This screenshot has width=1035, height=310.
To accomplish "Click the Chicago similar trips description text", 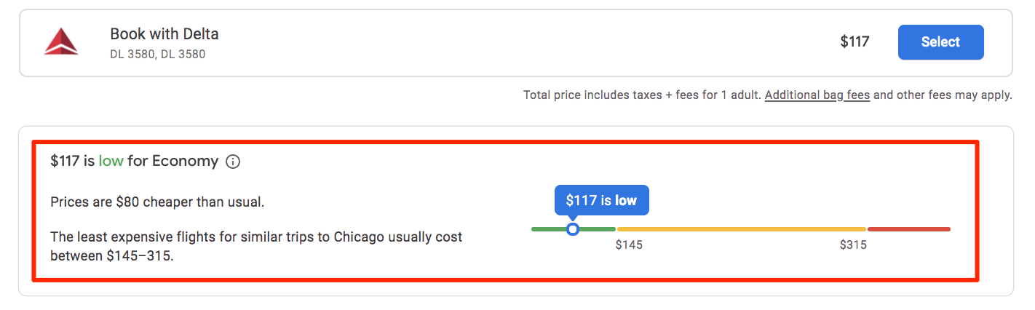I will [x=256, y=247].
